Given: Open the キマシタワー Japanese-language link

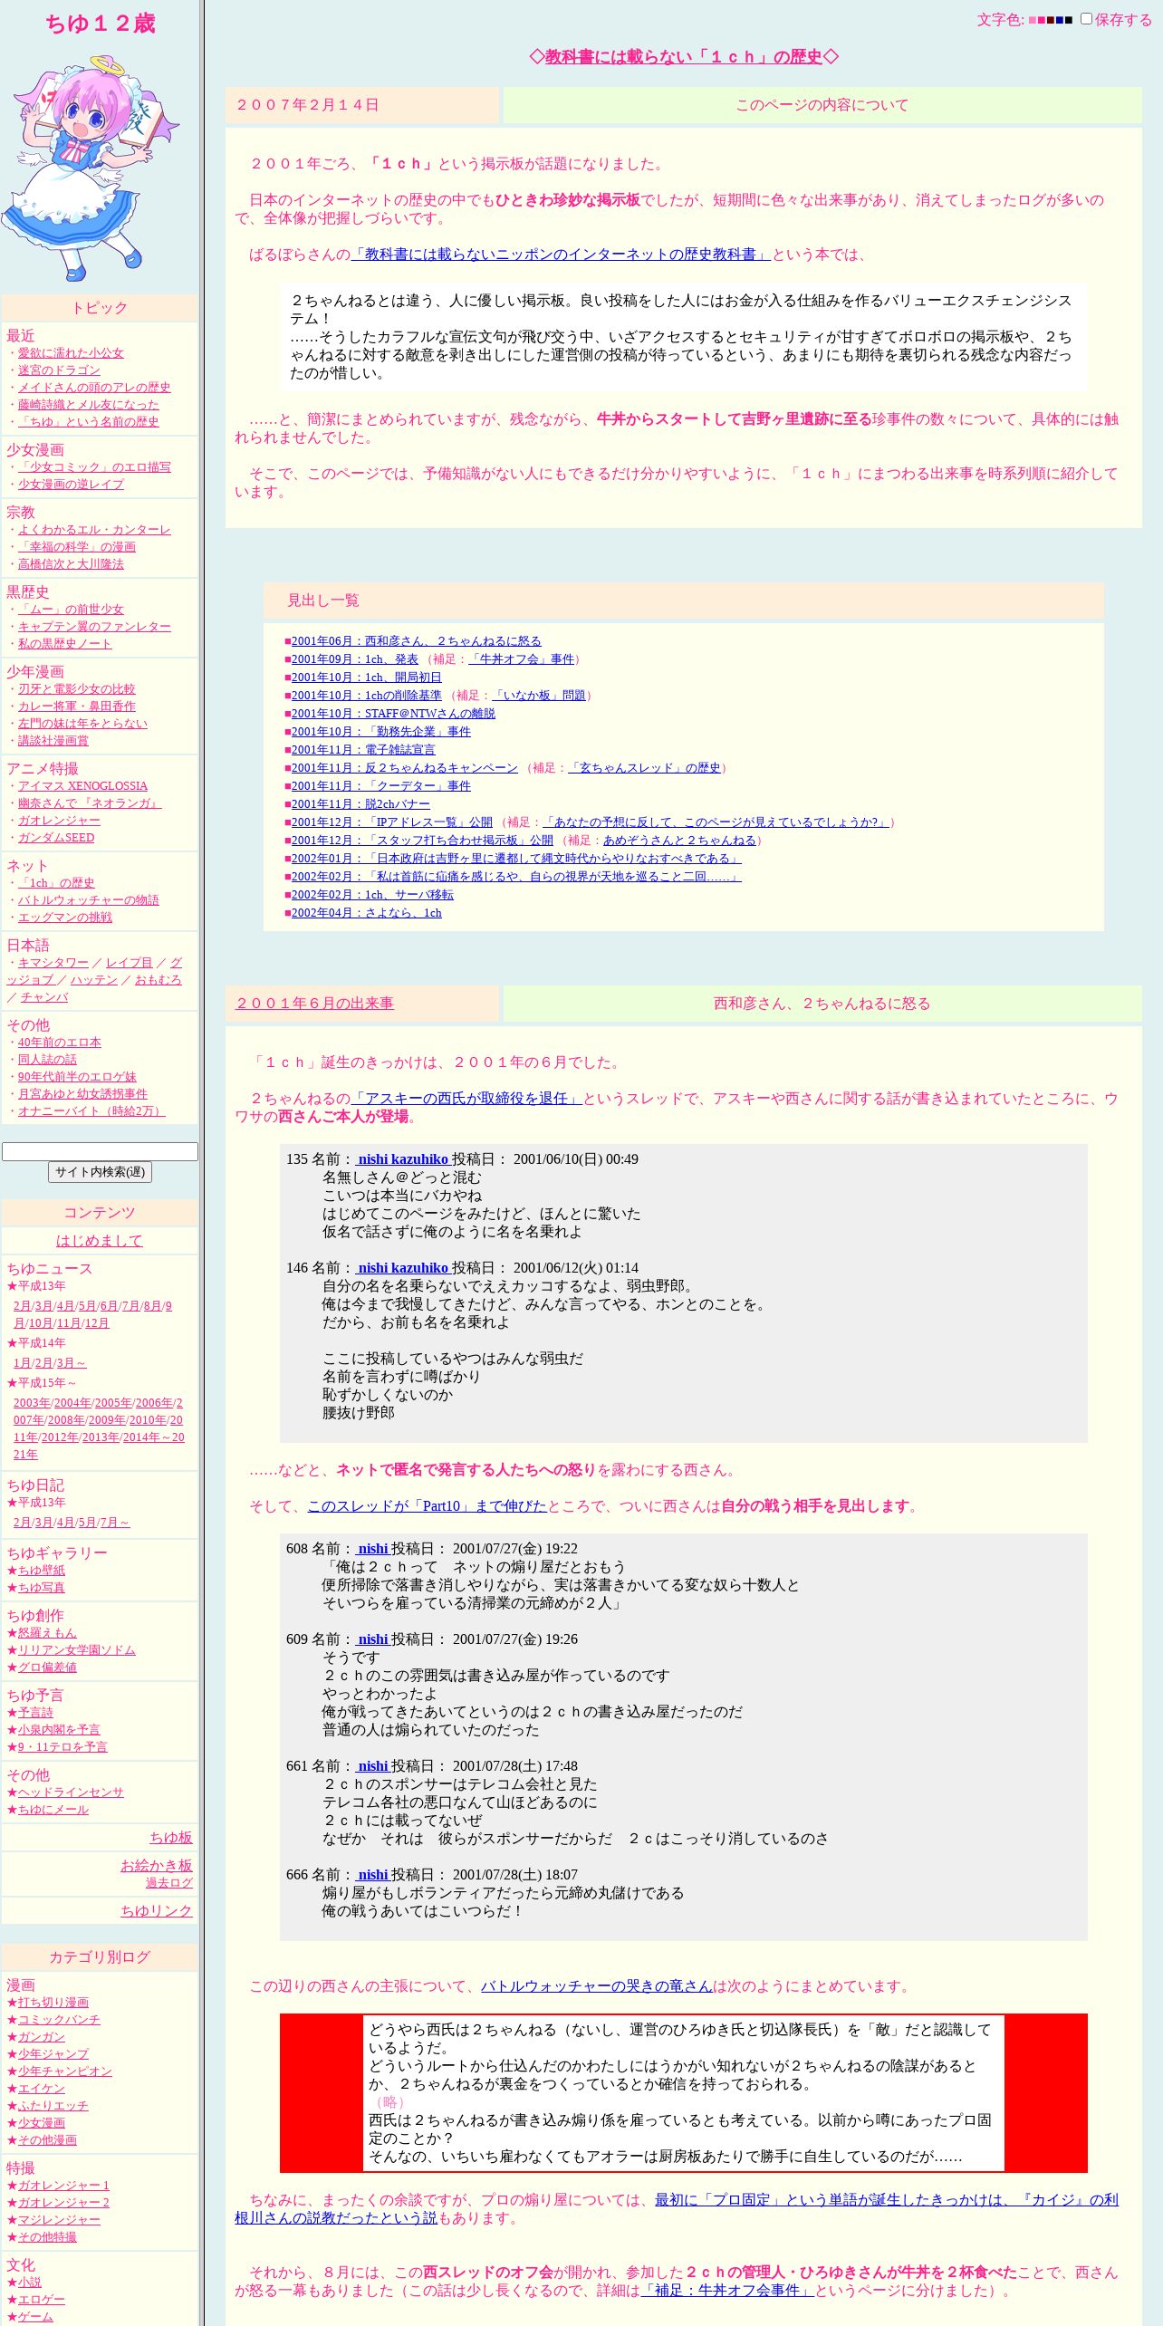Looking at the screenshot, I should point(53,963).
